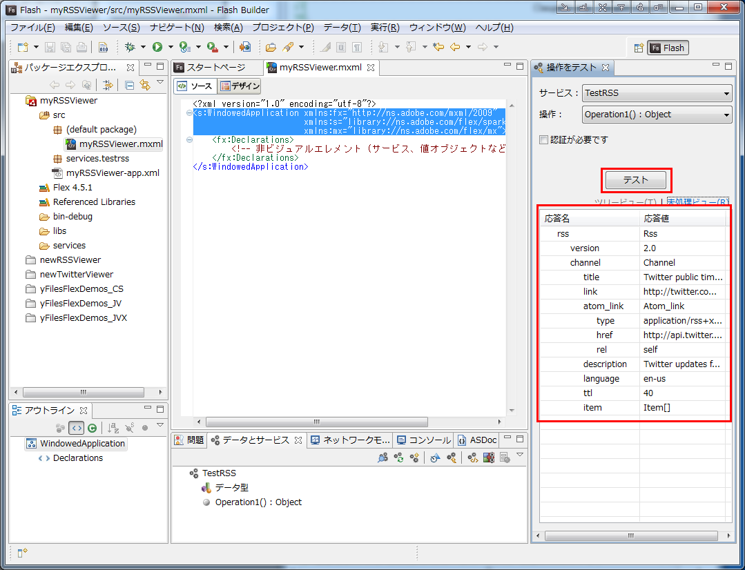Select newTwitterViewer project in tree
The image size is (745, 570).
[77, 275]
